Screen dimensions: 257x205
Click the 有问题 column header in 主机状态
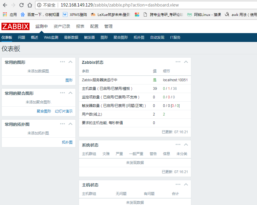coord(149,194)
